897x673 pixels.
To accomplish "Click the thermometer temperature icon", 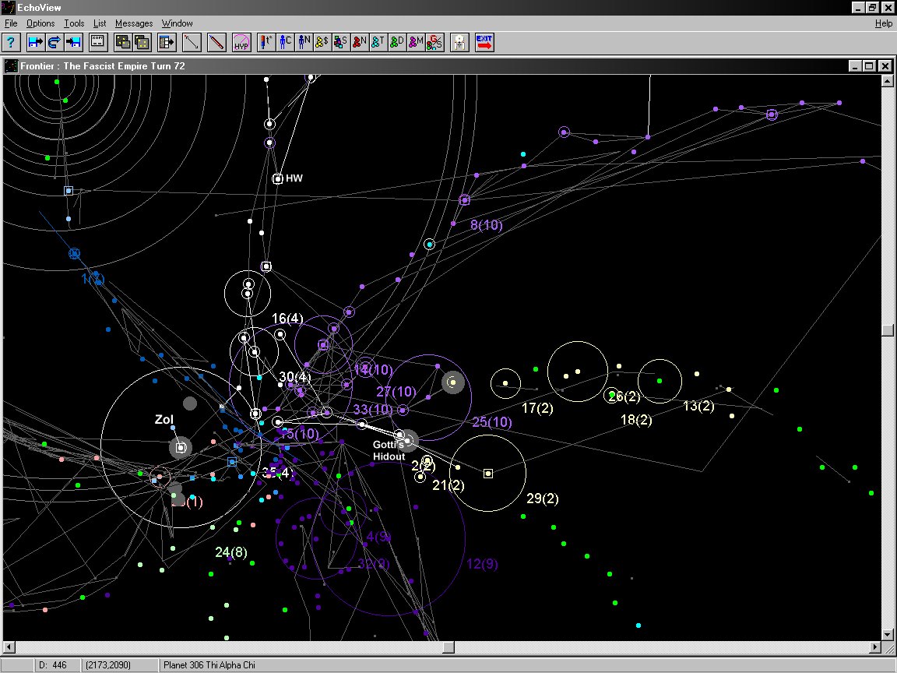I will (266, 42).
